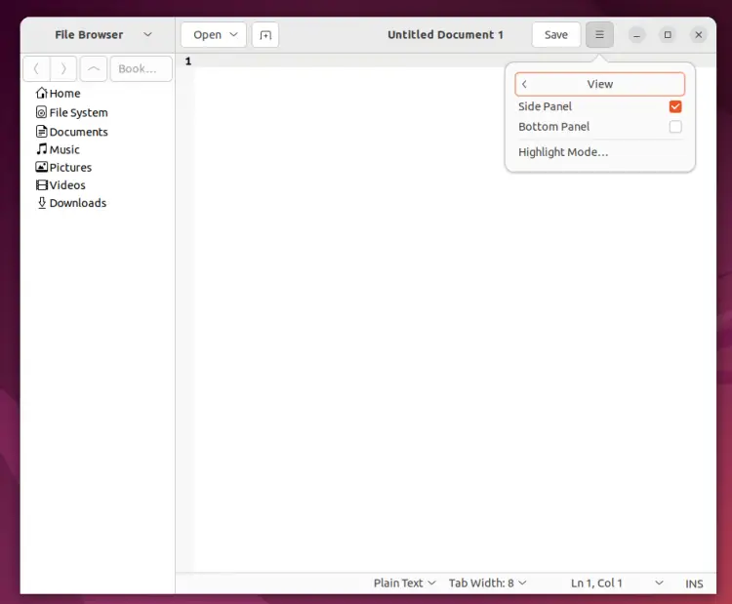732x604 pixels.
Task: Expand the Open recent files dropdown arrow
Action: pyautogui.click(x=234, y=35)
